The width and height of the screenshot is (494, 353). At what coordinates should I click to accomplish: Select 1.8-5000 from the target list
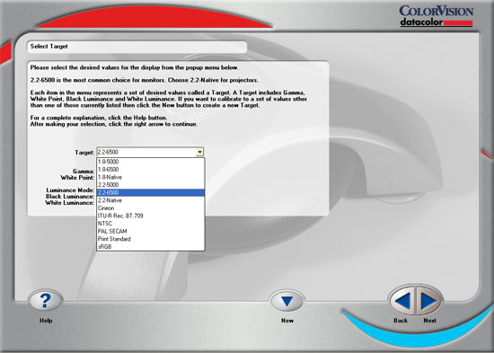click(x=151, y=162)
